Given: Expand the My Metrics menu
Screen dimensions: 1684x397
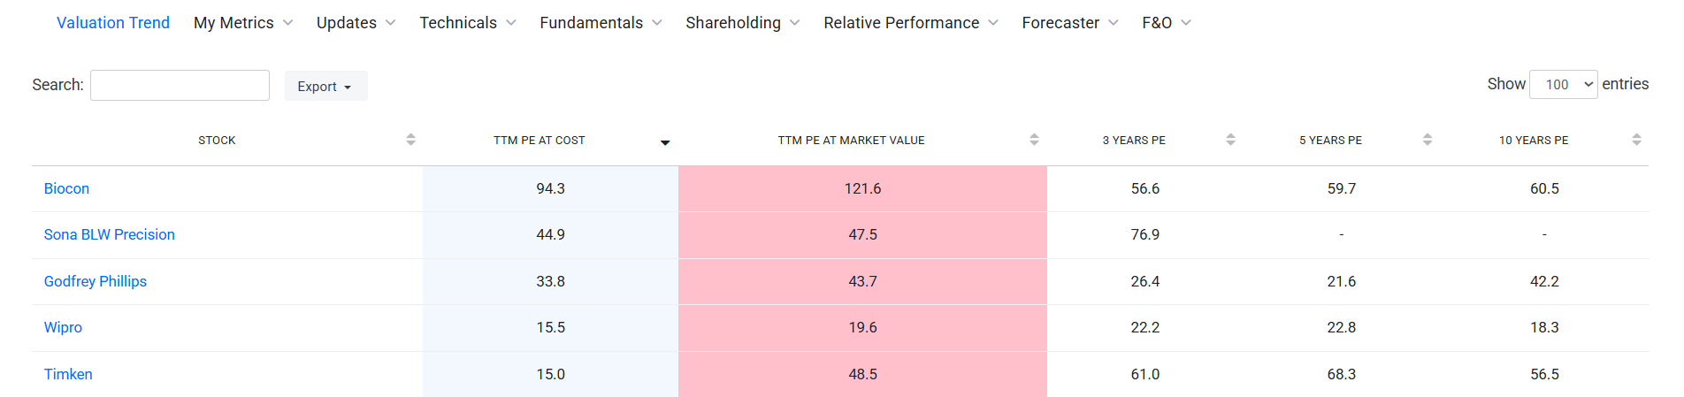Looking at the screenshot, I should [x=243, y=23].
